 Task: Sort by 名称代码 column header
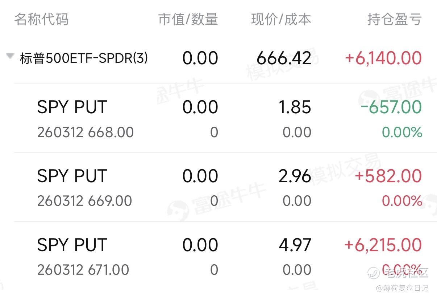click(x=41, y=19)
